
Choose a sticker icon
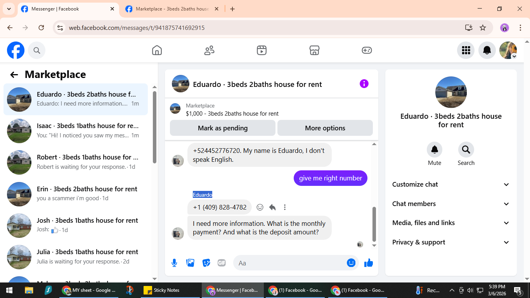coord(206,263)
